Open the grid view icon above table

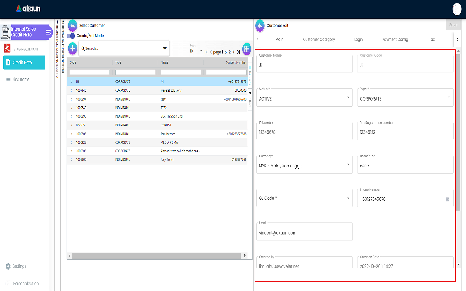pyautogui.click(x=247, y=49)
